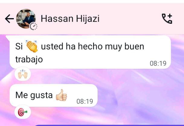Viewport: 184px width, 126px height.
Task: Start a call with the phone-plus icon
Action: 167,19
